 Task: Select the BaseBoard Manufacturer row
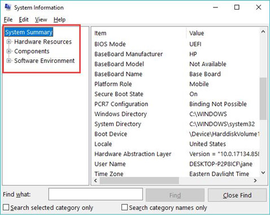(x=176, y=54)
